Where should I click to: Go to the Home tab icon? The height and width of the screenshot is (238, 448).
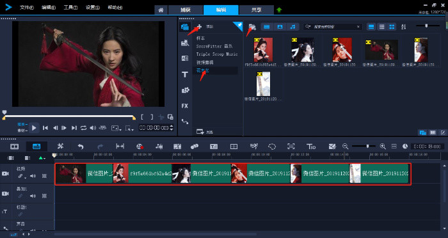[x=161, y=10]
